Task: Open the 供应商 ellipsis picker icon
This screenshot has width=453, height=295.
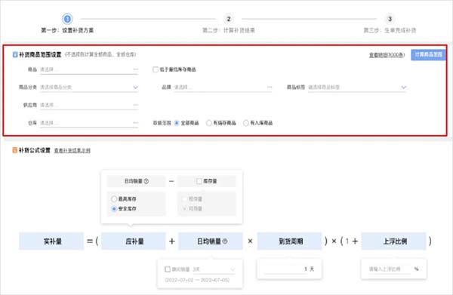Action: [135, 105]
